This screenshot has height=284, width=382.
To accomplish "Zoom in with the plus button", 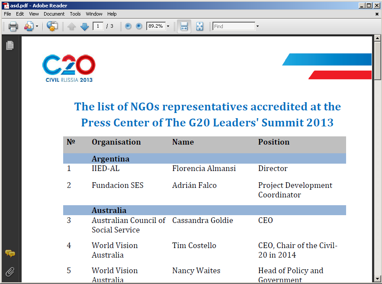I will pyautogui.click(x=139, y=26).
